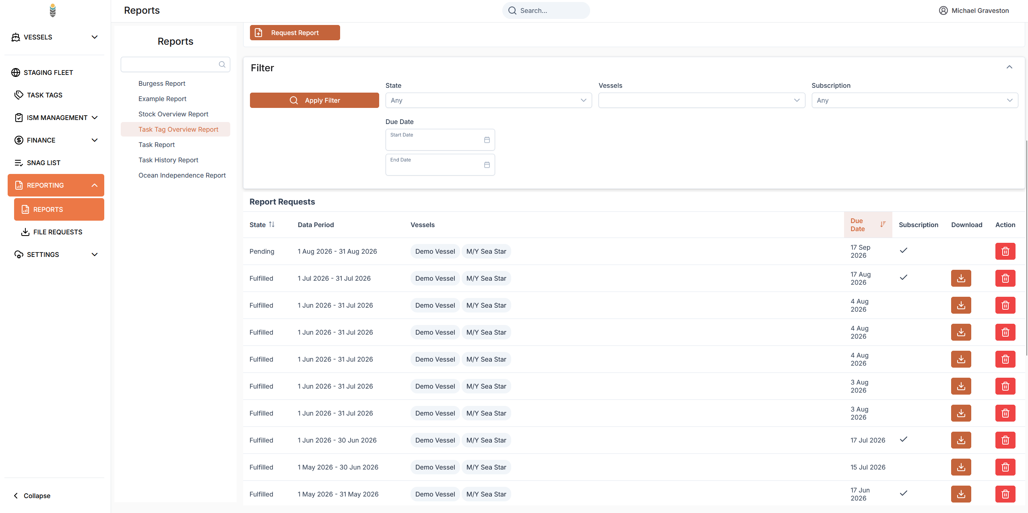Open the Snag List sidebar item
1028x513 pixels.
[x=56, y=163]
